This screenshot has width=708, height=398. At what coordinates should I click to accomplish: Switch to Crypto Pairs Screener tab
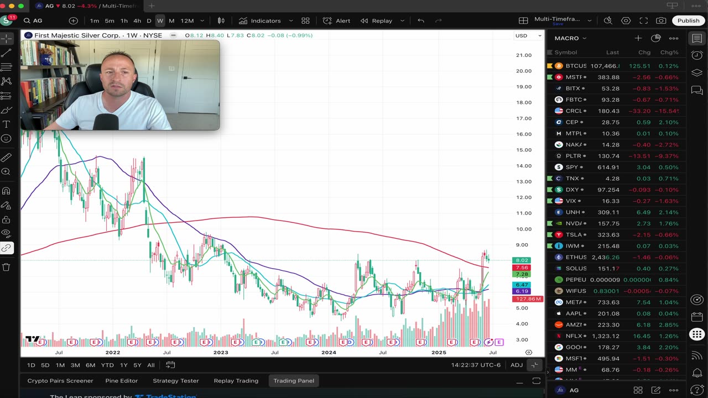(x=60, y=381)
